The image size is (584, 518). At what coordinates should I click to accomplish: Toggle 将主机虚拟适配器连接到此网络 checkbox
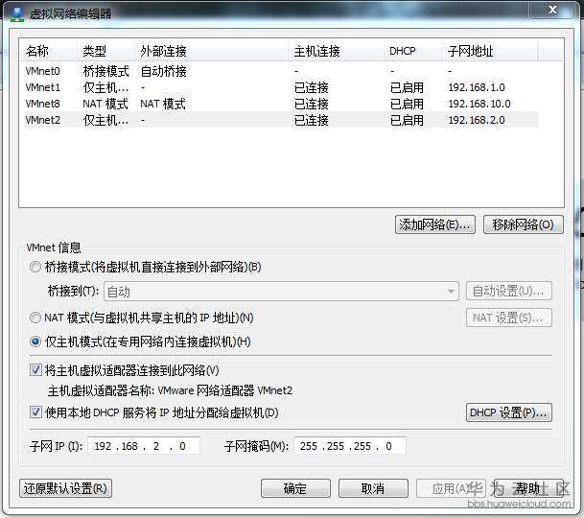click(35, 370)
